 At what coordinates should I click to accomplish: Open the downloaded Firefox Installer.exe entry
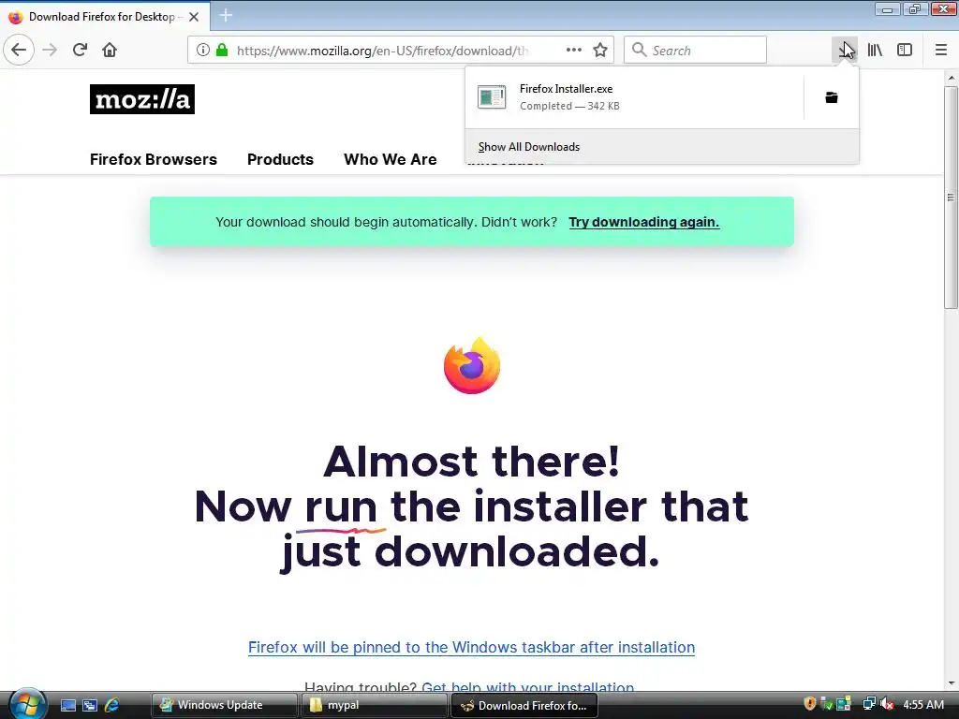click(634, 97)
